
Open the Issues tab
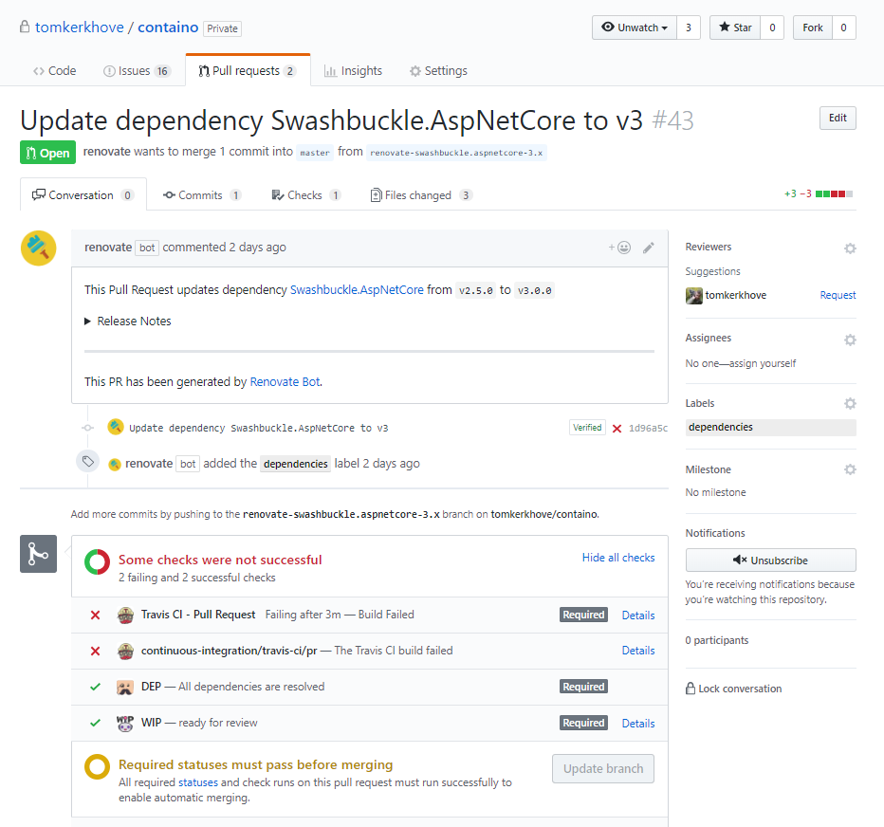point(137,71)
